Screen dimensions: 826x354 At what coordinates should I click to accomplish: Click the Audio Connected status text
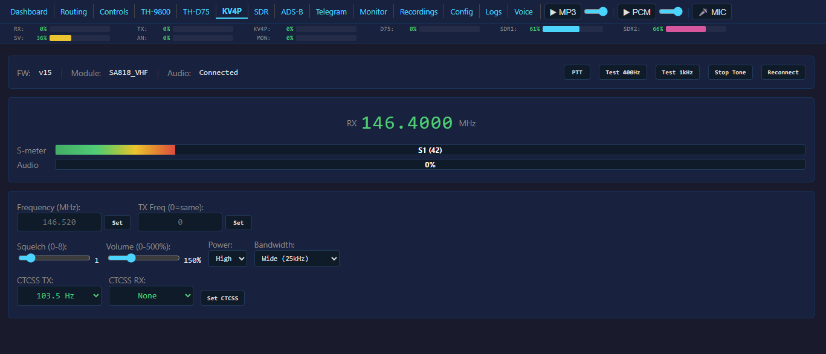(x=219, y=72)
